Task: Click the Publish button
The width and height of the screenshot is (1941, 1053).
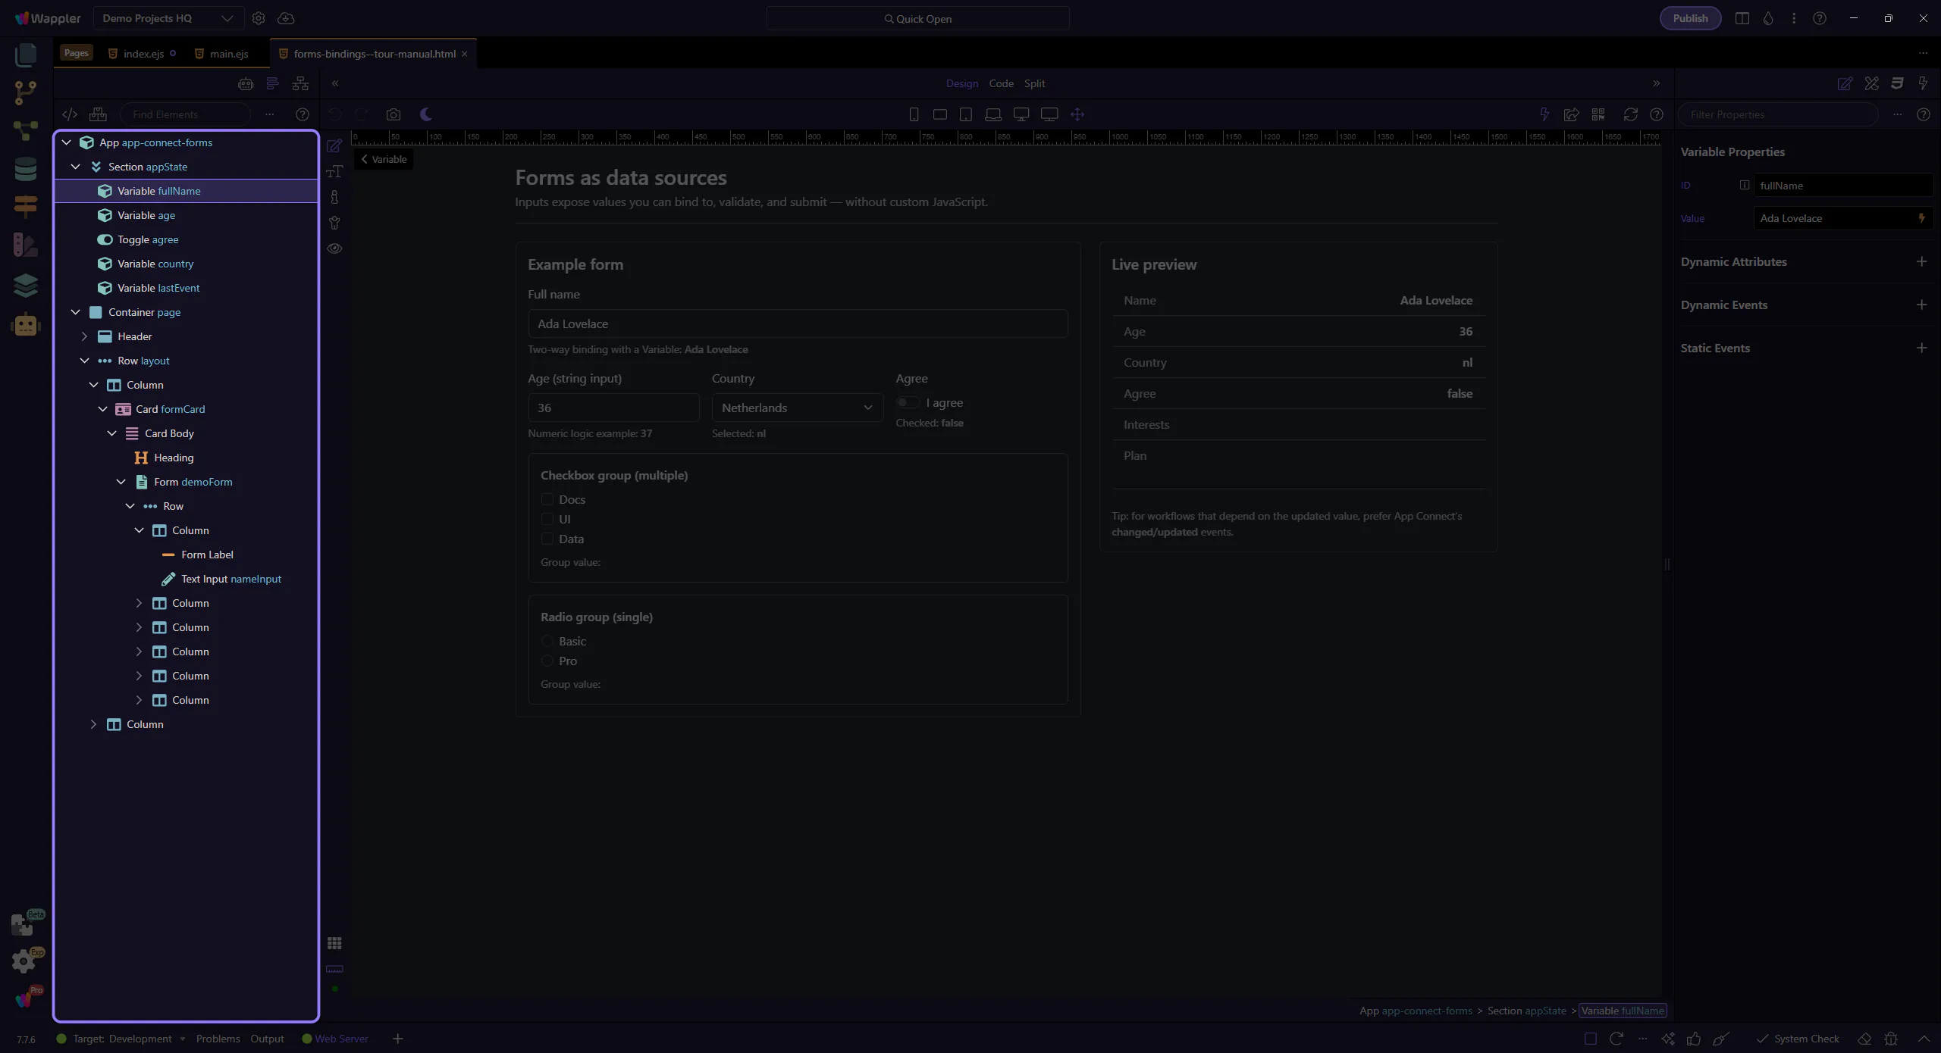Action: pos(1690,18)
